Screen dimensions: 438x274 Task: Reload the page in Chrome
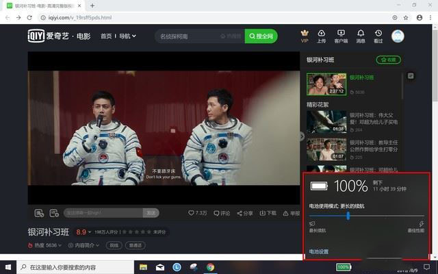(29, 18)
